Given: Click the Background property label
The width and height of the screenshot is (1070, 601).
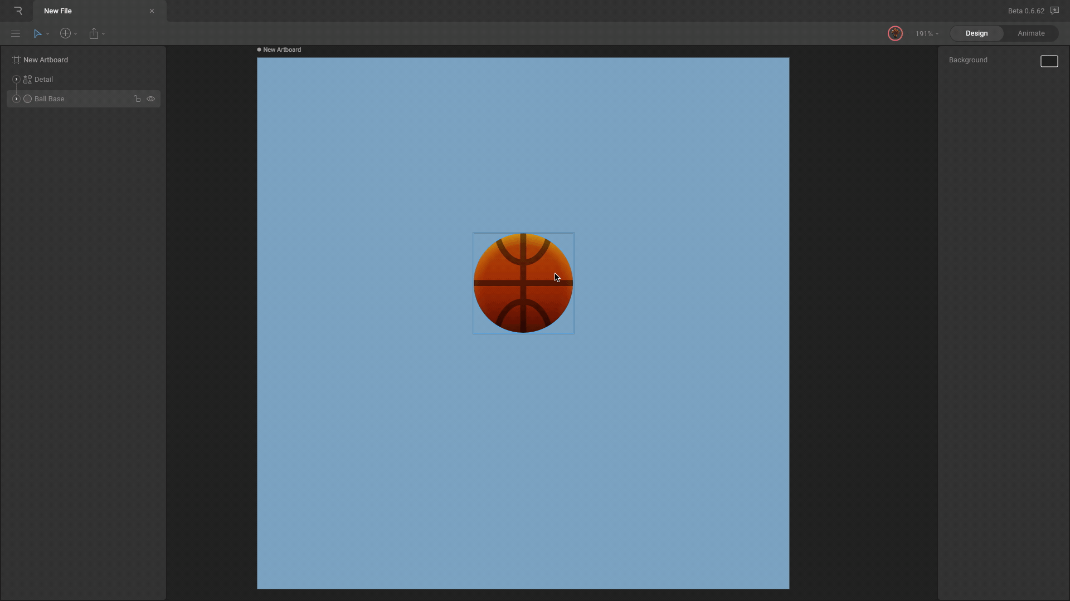Looking at the screenshot, I should (x=968, y=60).
